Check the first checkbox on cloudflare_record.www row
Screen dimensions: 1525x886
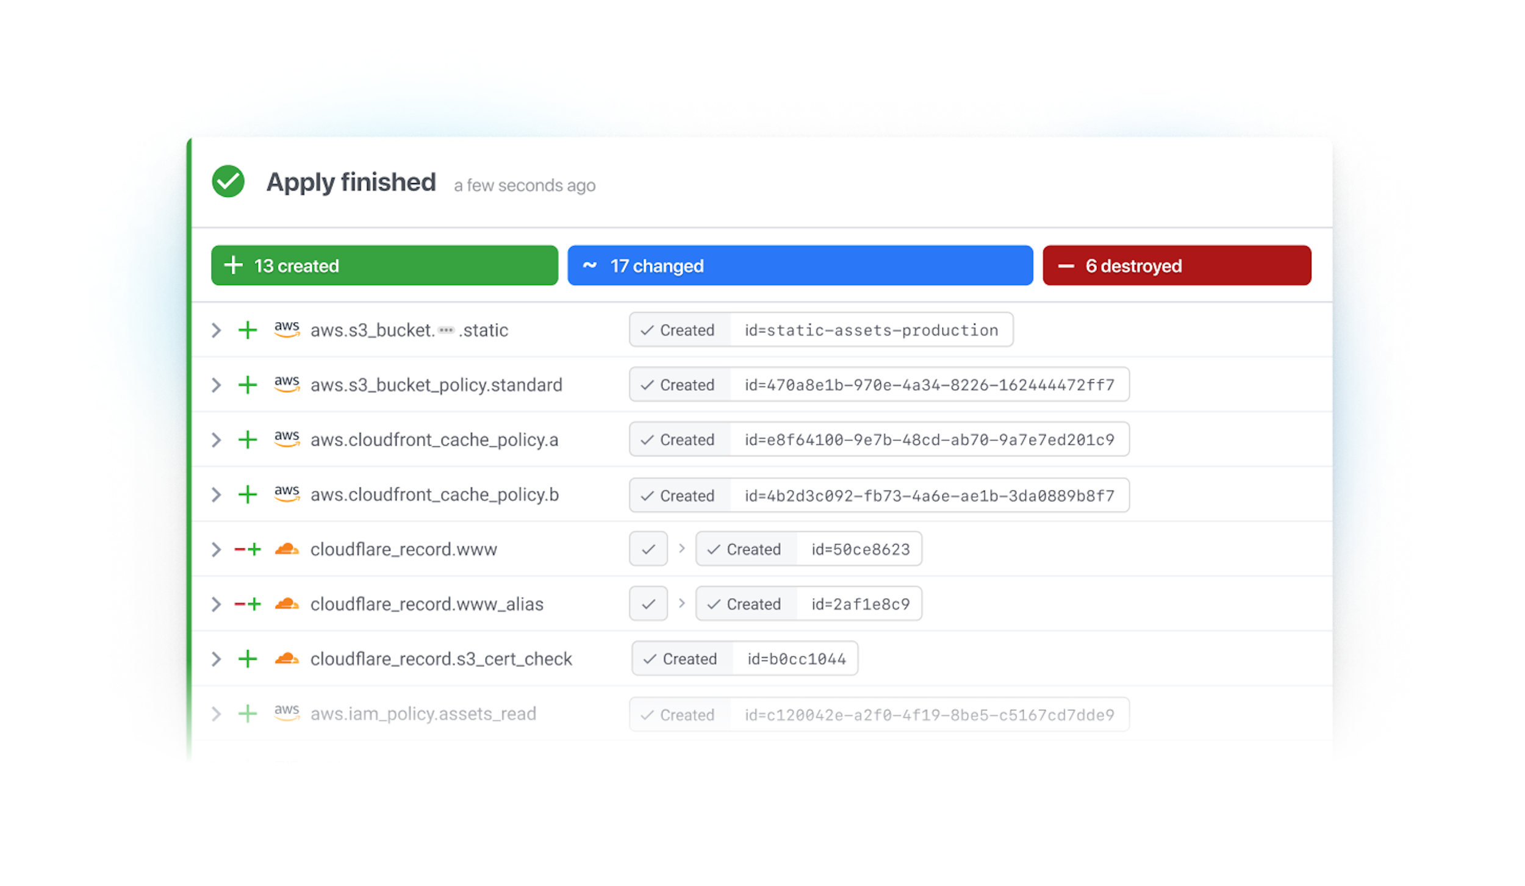(x=648, y=549)
